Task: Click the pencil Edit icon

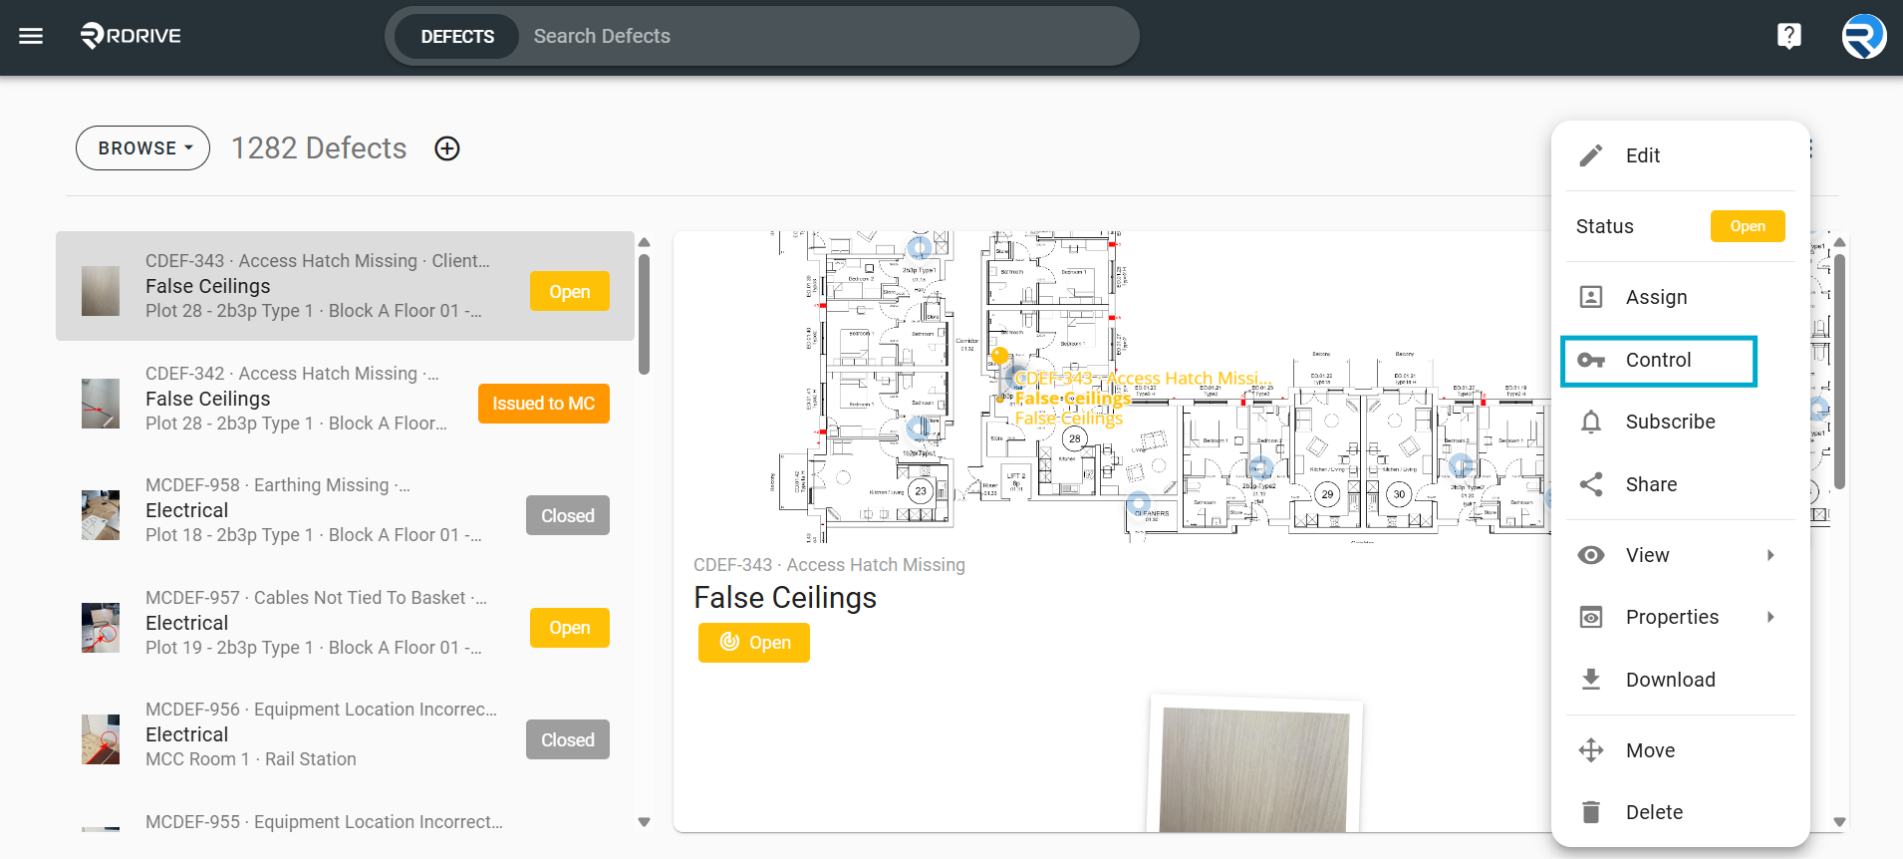Action: 1591,155
